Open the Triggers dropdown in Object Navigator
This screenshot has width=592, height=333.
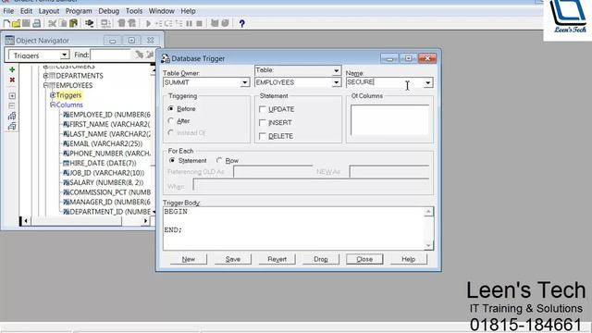[65, 55]
